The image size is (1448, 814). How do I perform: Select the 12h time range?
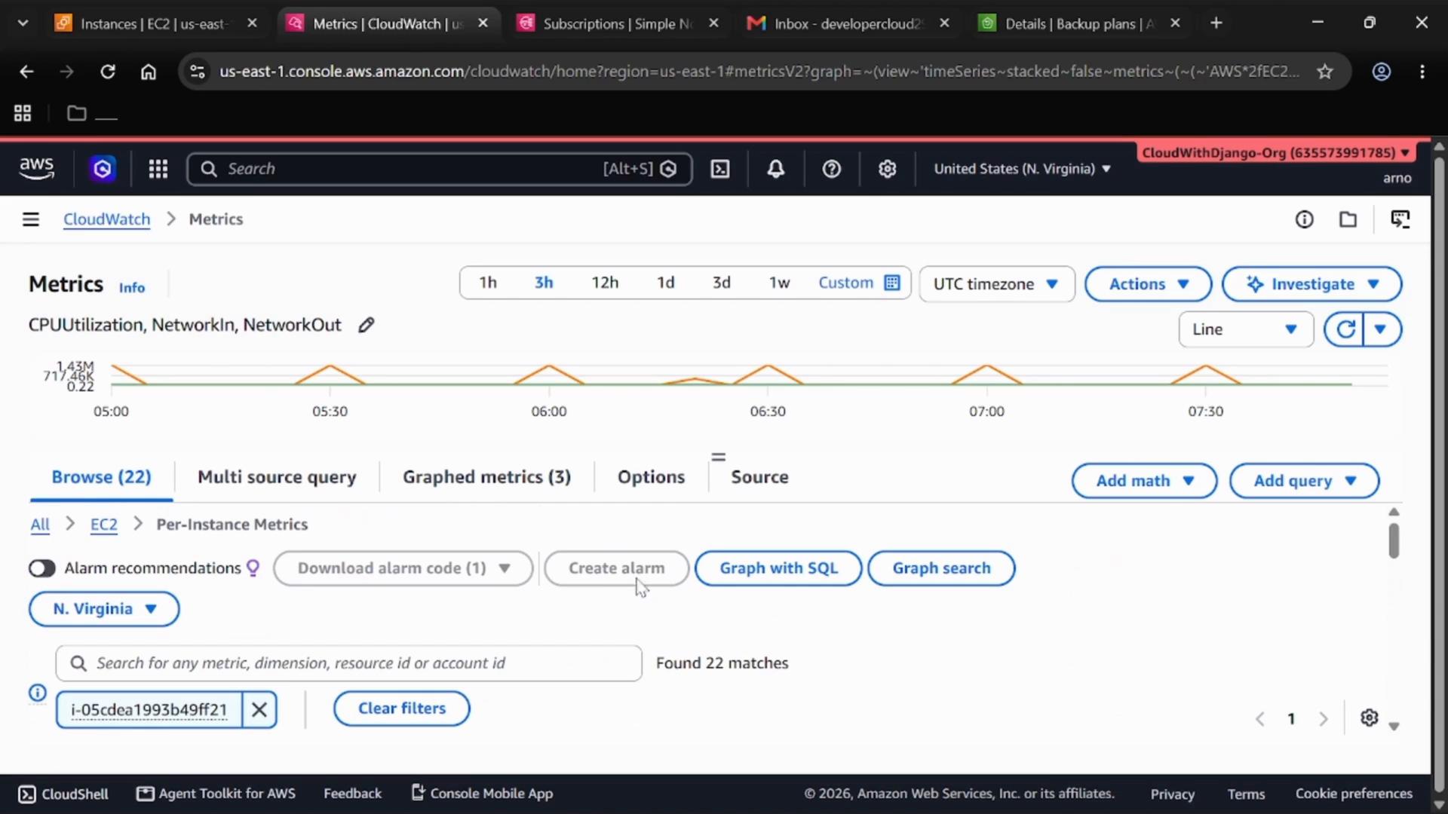click(605, 283)
